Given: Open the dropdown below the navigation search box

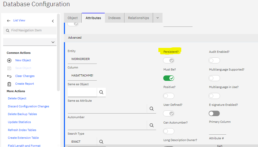Looking at the screenshot, I should click(30, 42).
